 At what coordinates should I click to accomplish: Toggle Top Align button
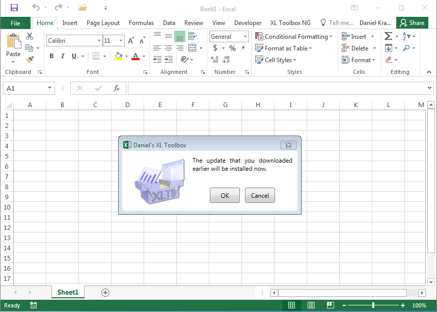point(157,35)
